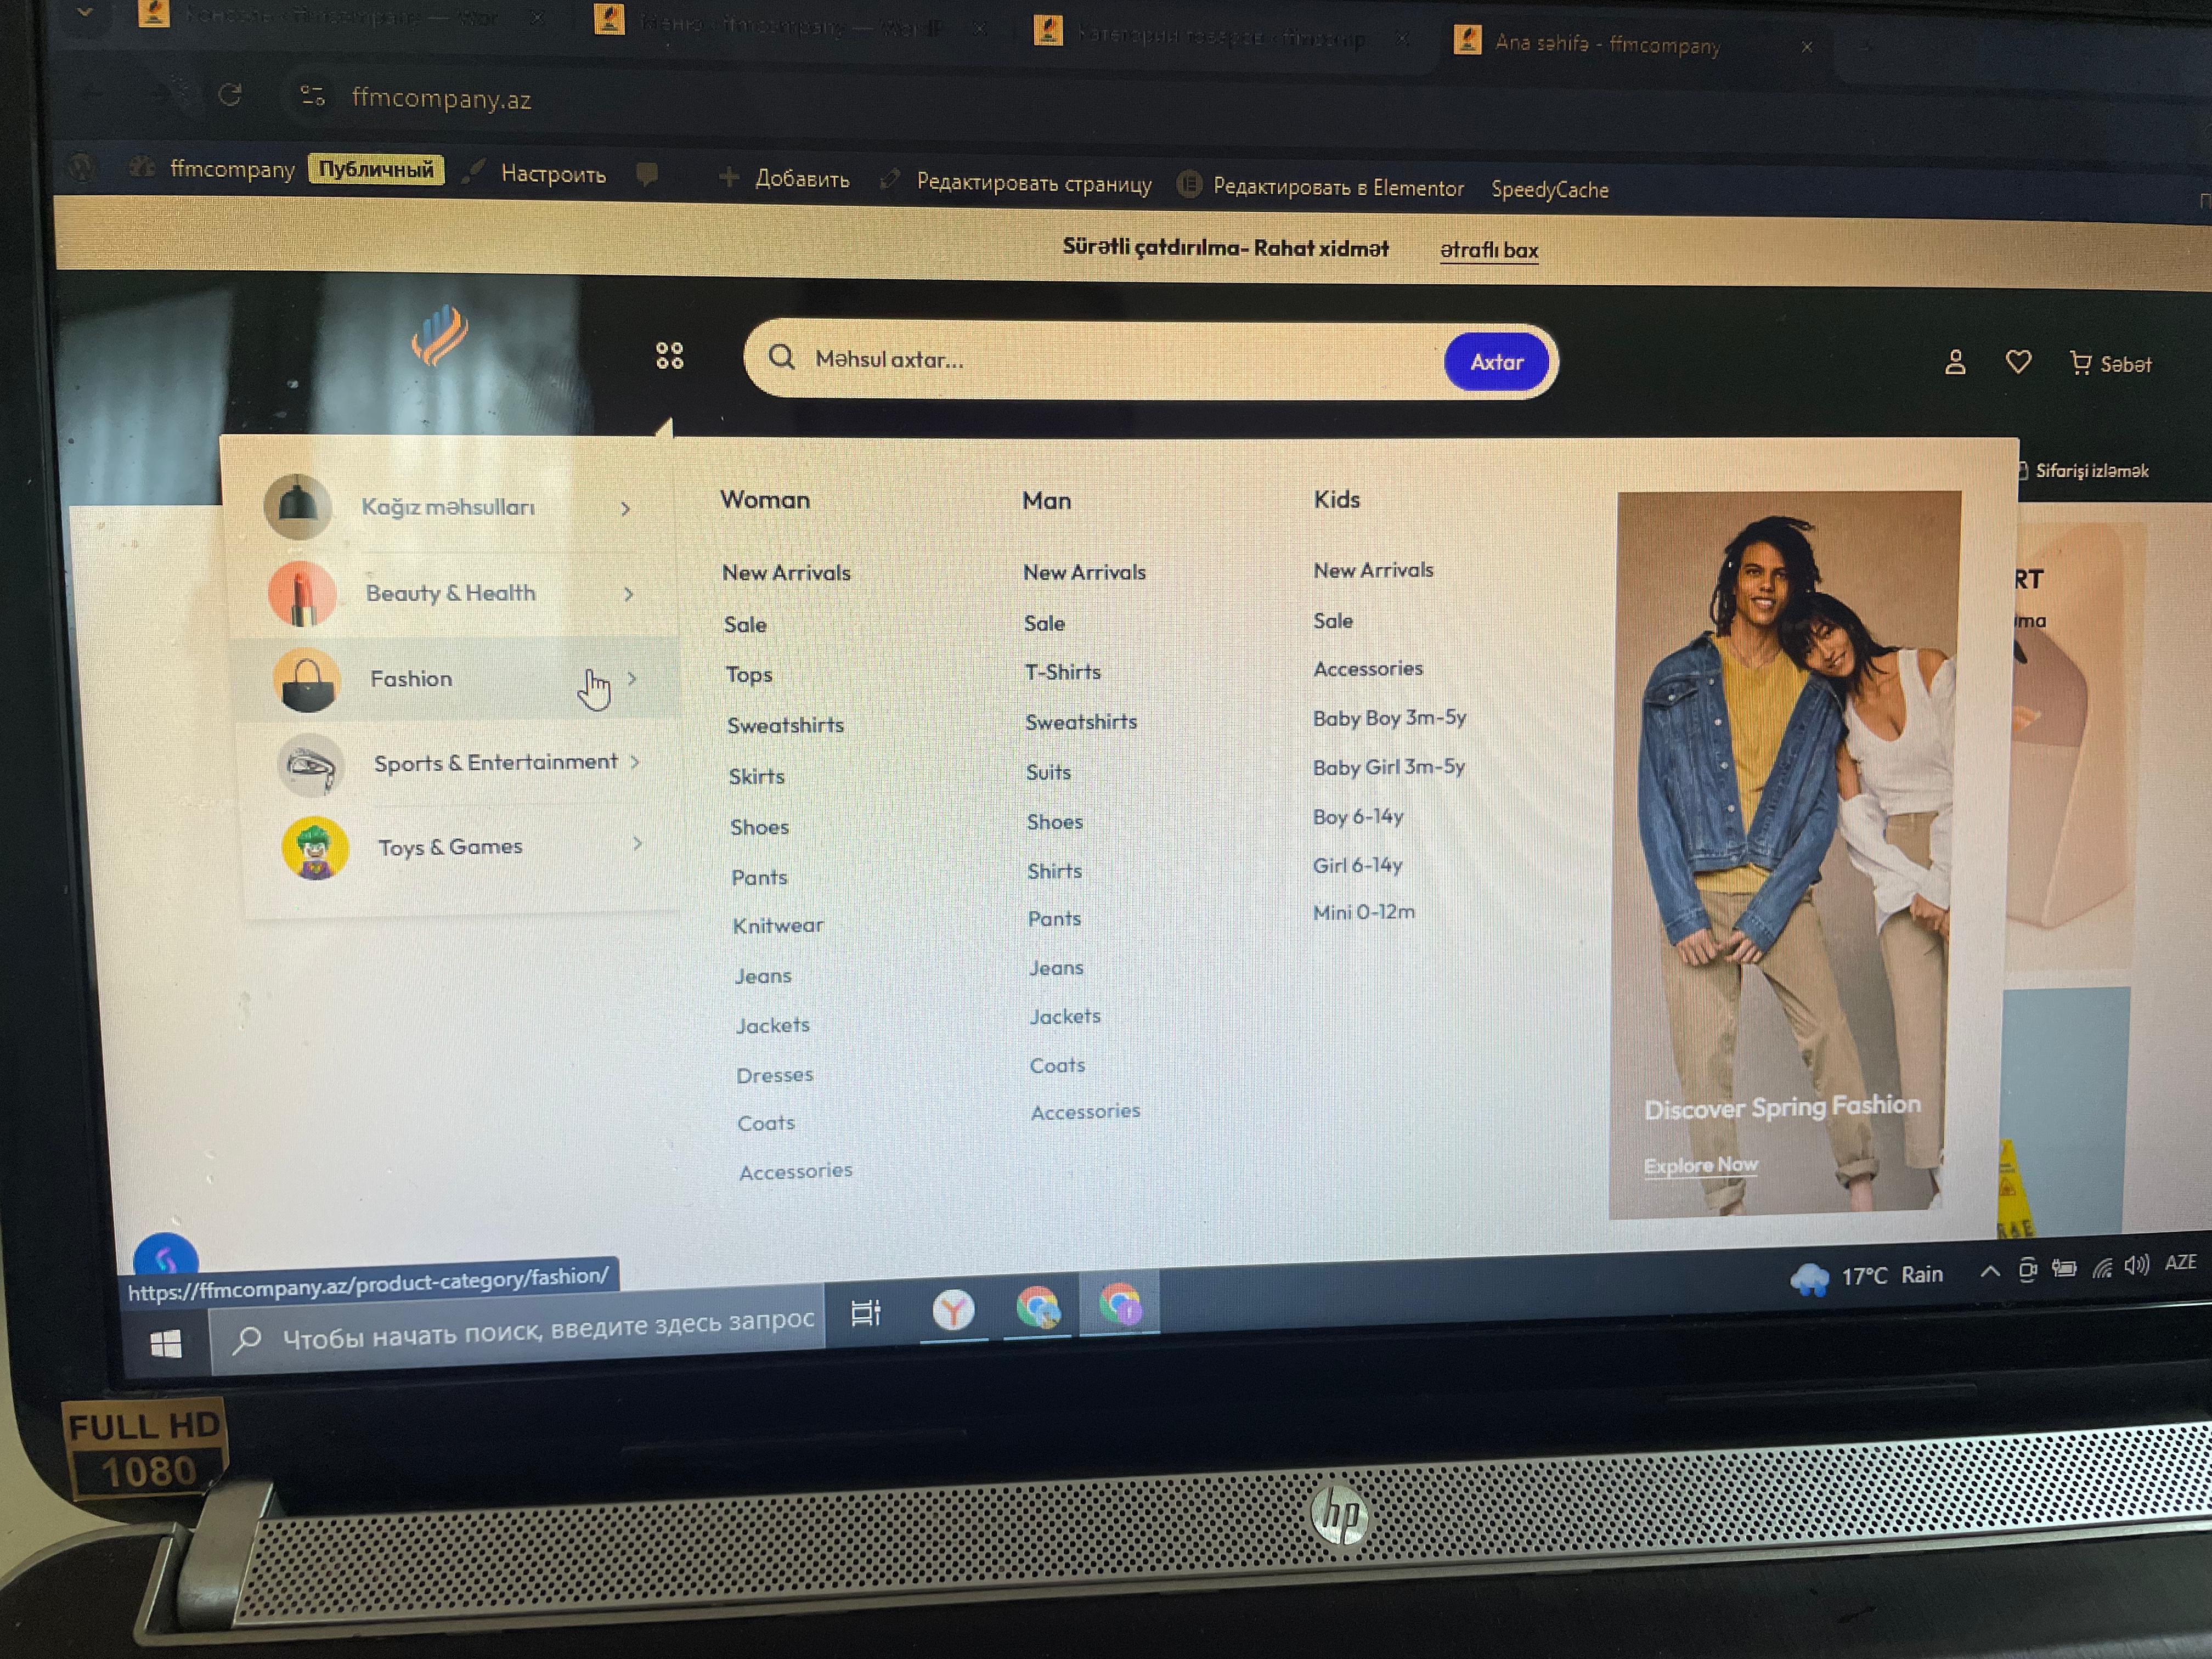Open Baby Boy 3m-5y under Kids
Viewport: 2212px width, 1659px height.
coord(1389,718)
